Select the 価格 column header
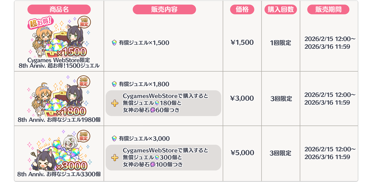Viewport: 372px width, 182px height. tap(242, 9)
